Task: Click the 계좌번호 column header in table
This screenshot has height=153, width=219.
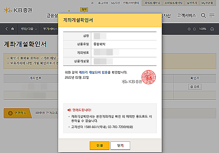Action: 35,78
